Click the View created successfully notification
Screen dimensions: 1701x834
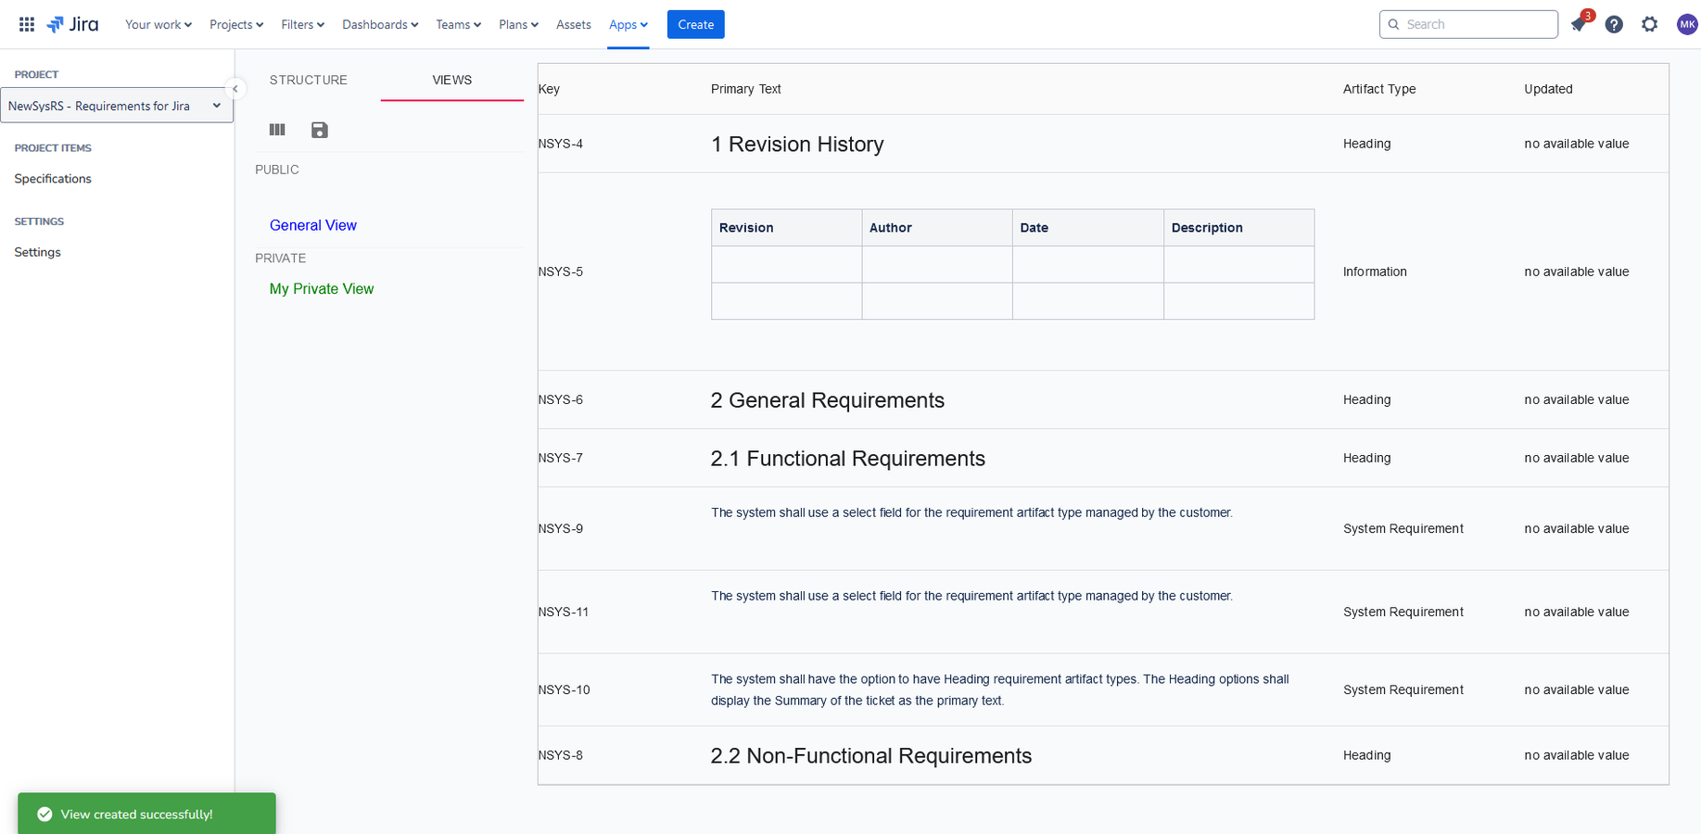(146, 814)
